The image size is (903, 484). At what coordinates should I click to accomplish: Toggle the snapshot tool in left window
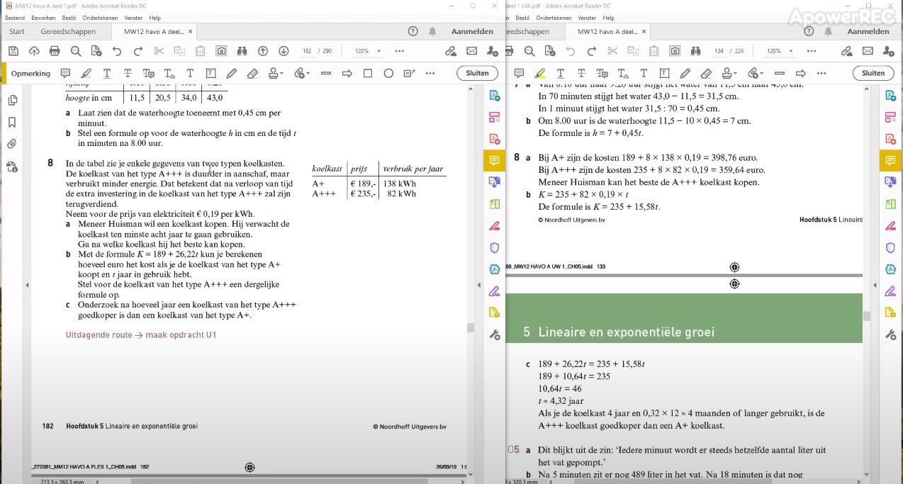(221, 51)
